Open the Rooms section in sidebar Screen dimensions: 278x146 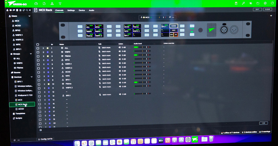click(x=16, y=73)
